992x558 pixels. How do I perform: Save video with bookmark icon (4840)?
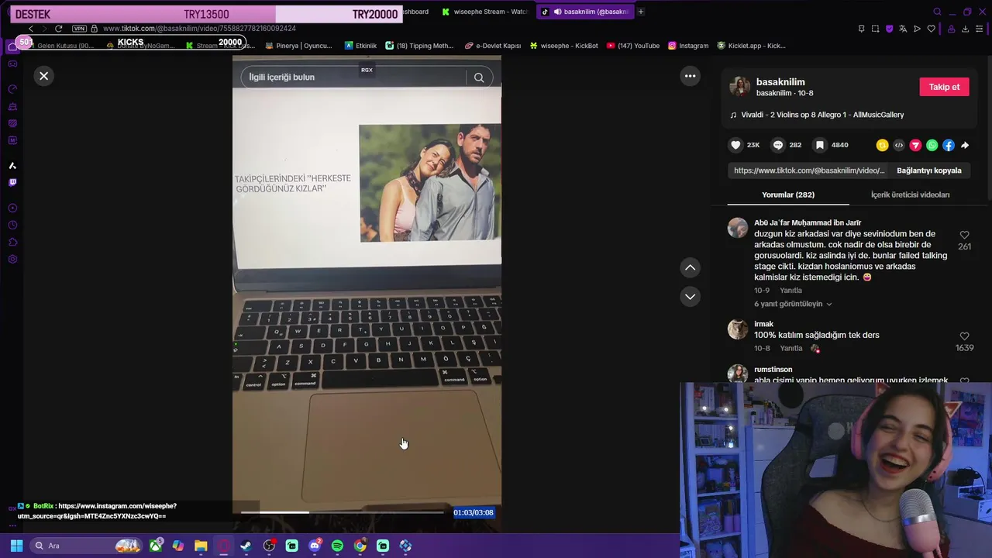819,145
